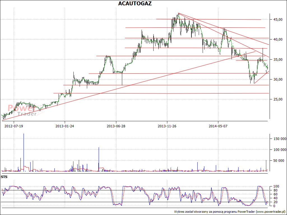287x215 pixels.
Task: Select the 25,00 price axis label
Action: [x=278, y=99]
